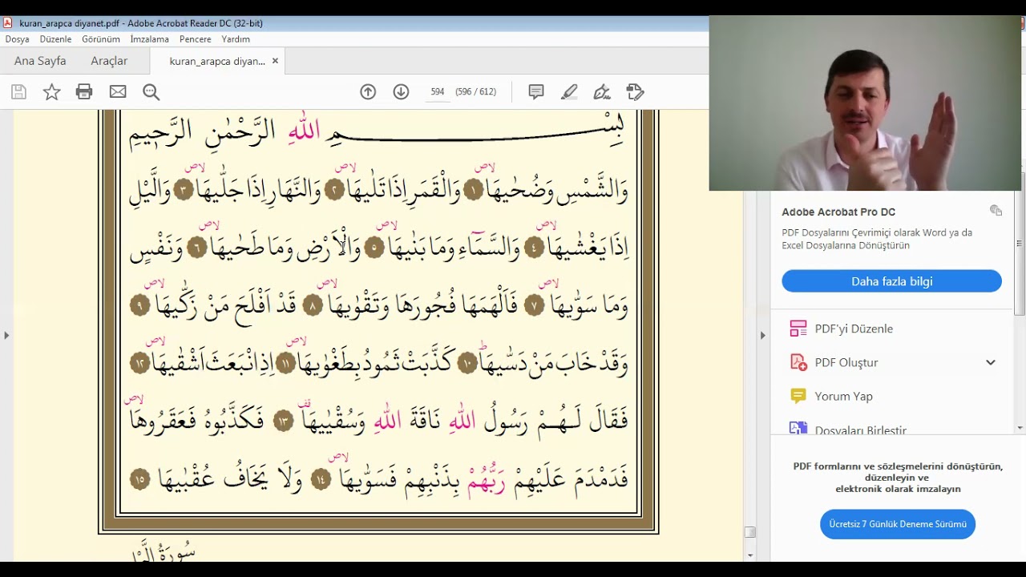Click the icon beside Adobe Acrobat Pro DC heading
The image size is (1026, 577).
[996, 211]
